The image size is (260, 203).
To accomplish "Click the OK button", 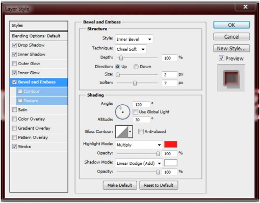I will [x=231, y=25].
